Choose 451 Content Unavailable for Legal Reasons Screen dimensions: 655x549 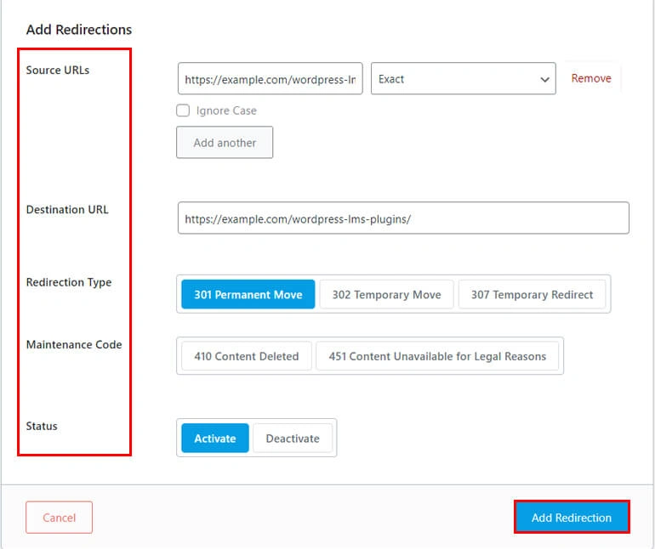coord(437,357)
